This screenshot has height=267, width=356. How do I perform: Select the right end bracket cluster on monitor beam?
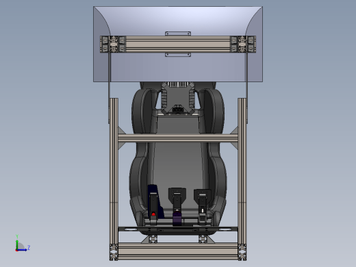[x=243, y=44]
